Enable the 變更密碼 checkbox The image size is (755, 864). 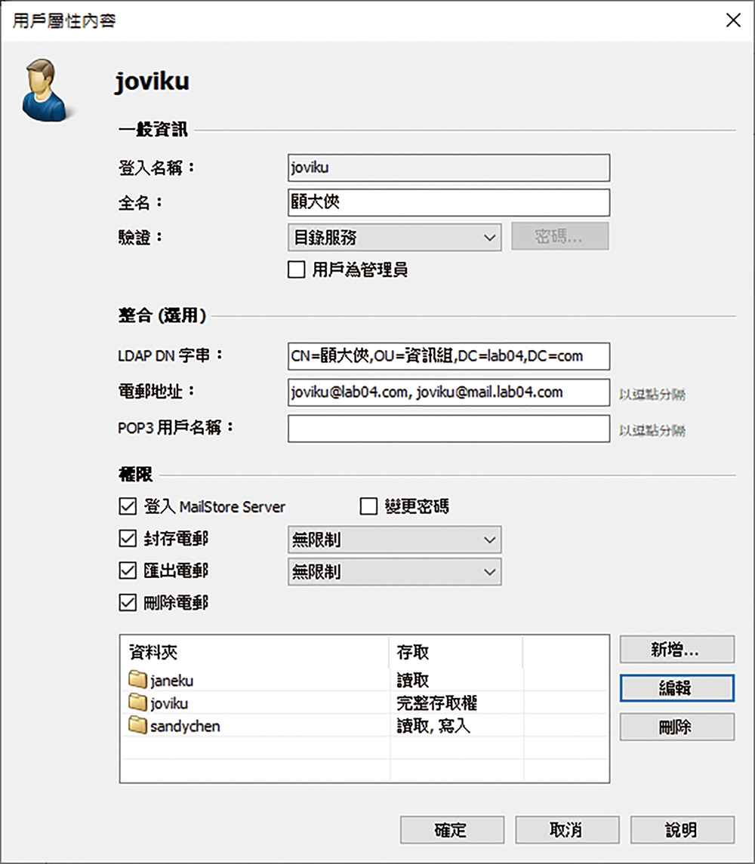[x=368, y=506]
